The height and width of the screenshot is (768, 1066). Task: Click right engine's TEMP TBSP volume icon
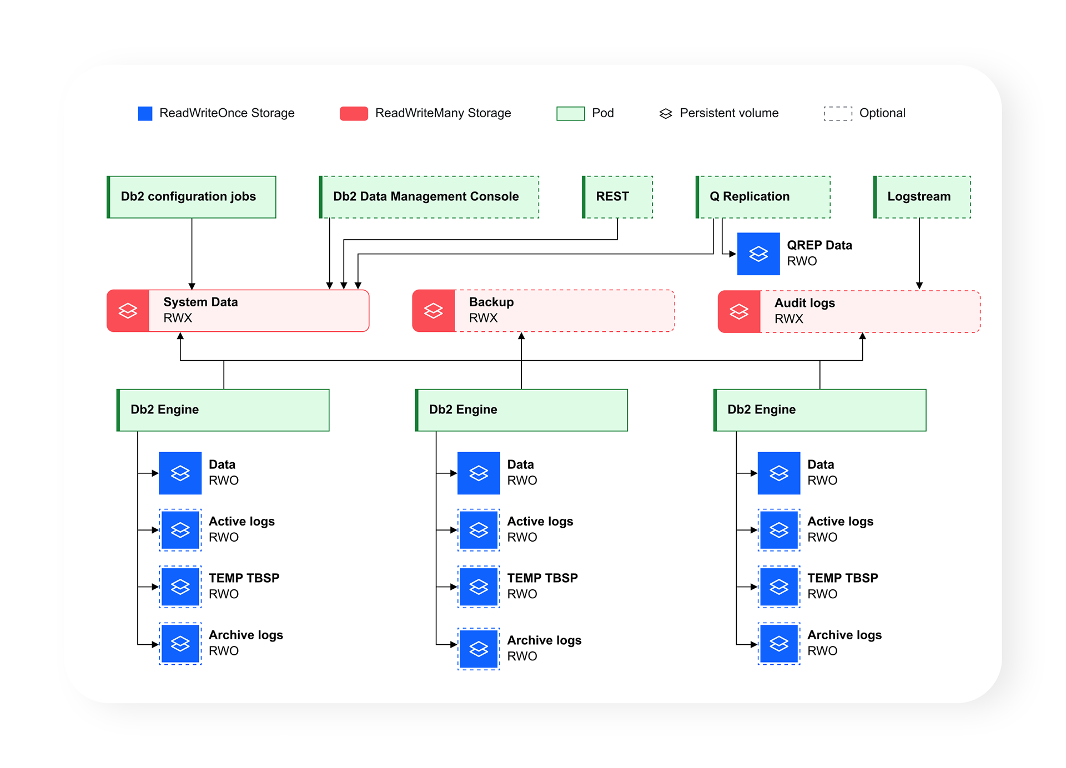click(x=779, y=587)
